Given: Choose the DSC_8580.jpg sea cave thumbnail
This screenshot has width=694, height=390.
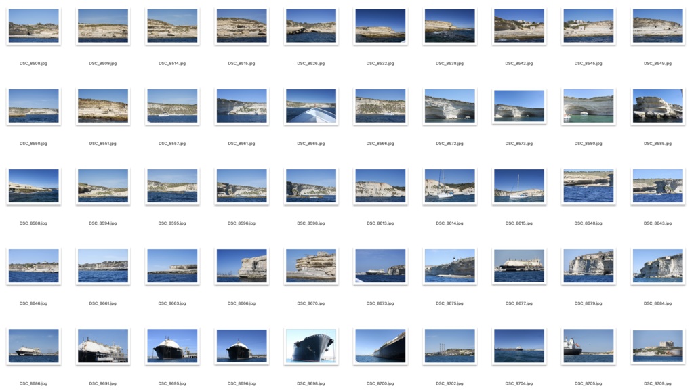Looking at the screenshot, I should [588, 106].
